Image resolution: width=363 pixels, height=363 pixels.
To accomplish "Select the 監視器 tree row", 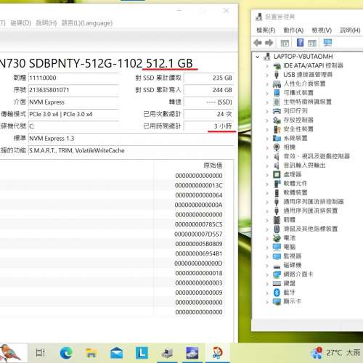I will tap(293, 256).
